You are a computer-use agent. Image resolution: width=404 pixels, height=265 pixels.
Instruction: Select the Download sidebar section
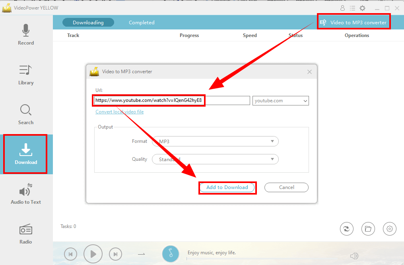[x=26, y=154]
